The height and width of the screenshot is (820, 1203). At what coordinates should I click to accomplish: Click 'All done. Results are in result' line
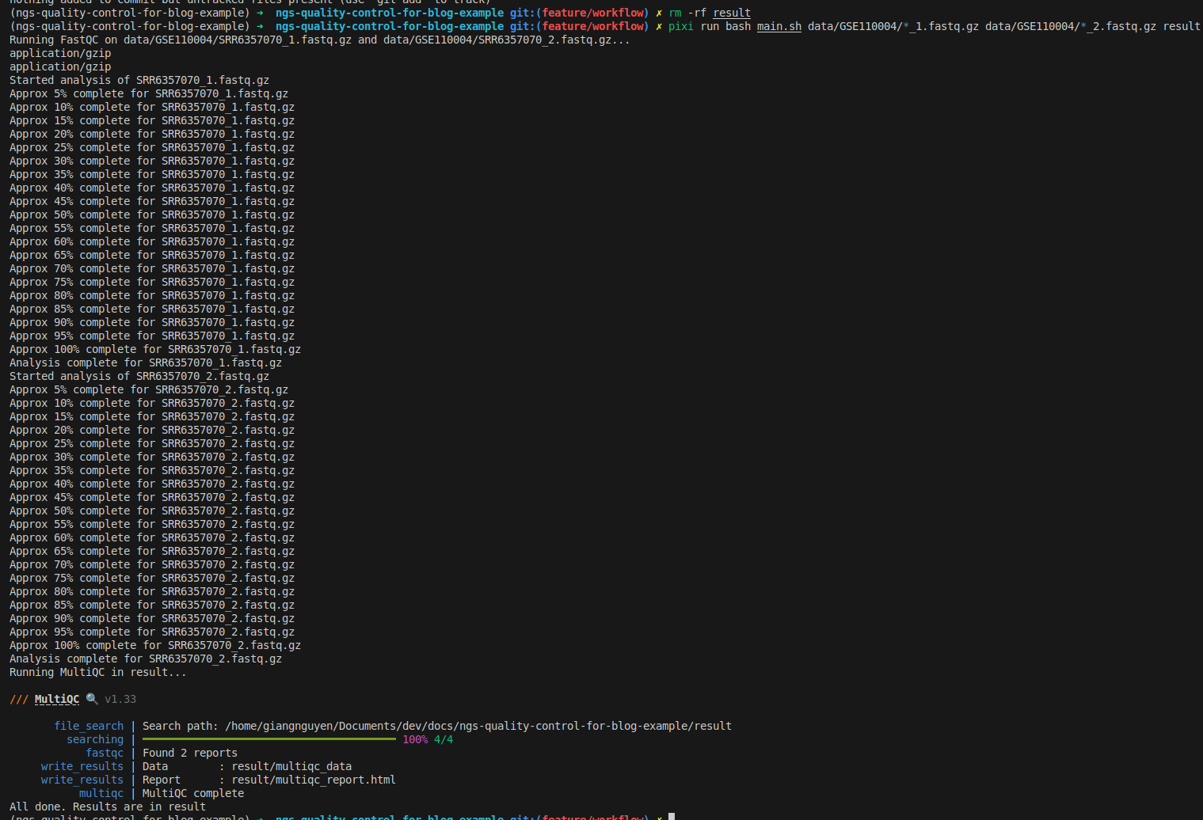108,807
